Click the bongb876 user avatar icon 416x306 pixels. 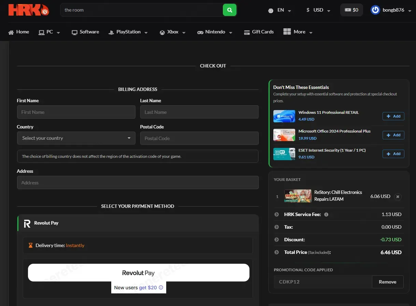click(x=375, y=10)
